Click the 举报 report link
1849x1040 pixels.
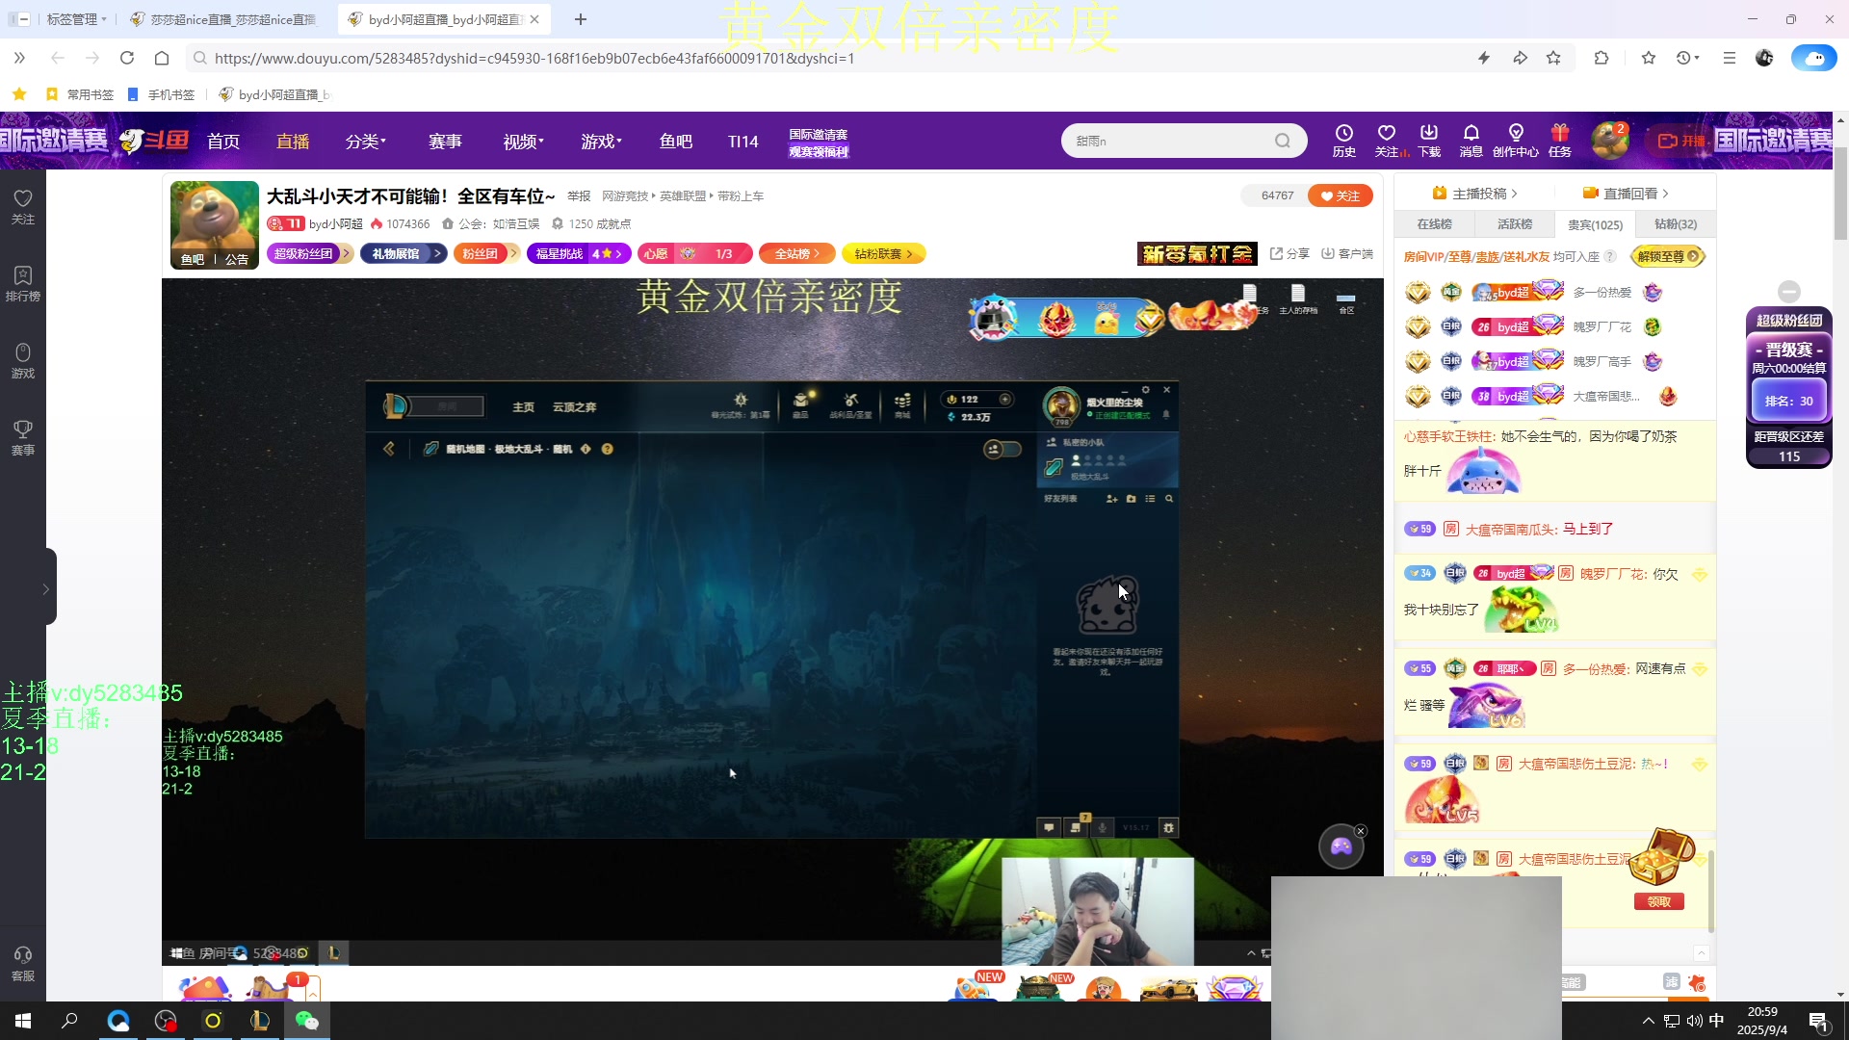click(579, 196)
